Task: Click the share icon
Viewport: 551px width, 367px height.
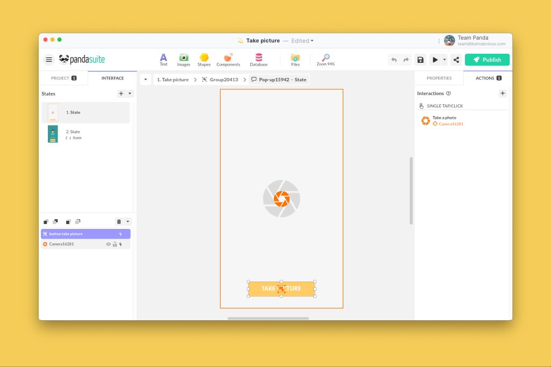Action: [x=456, y=60]
